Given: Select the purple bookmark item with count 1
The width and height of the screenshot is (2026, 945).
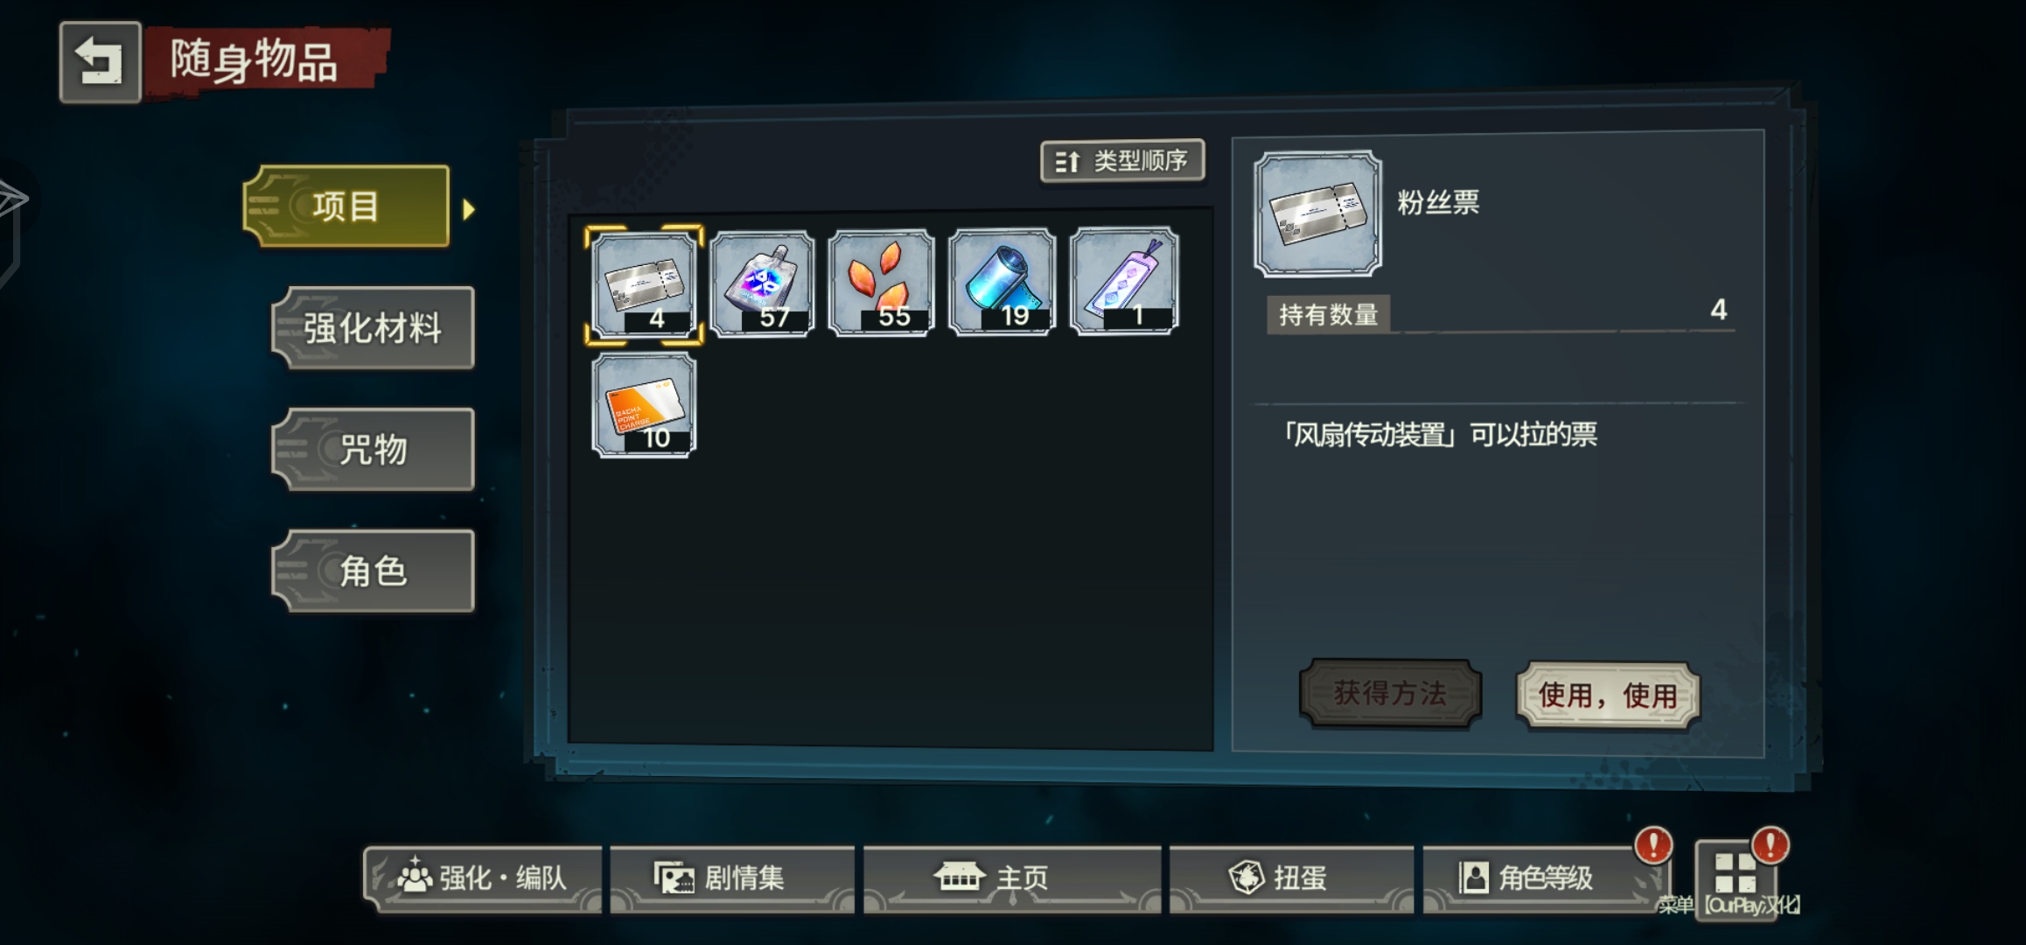Looking at the screenshot, I should click(x=1124, y=281).
